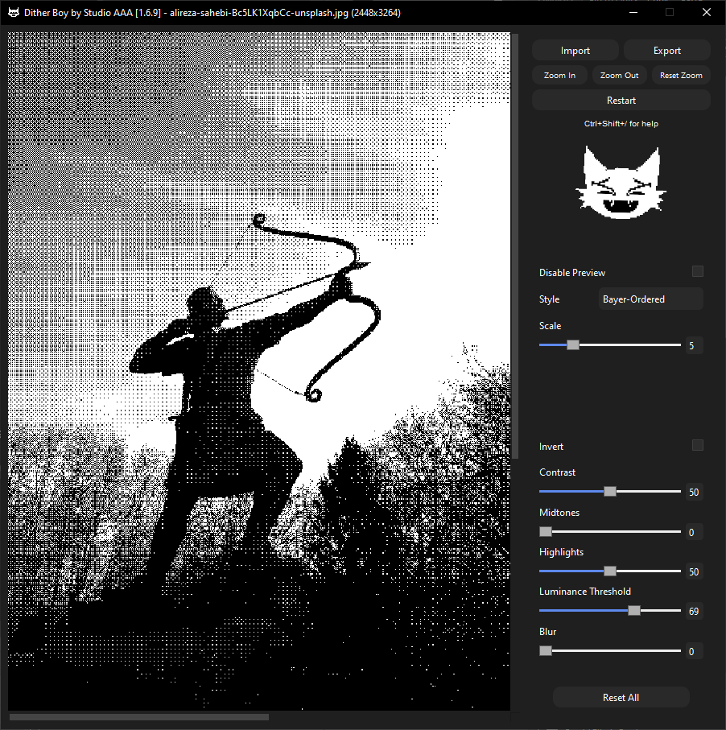Image resolution: width=726 pixels, height=730 pixels.
Task: Click the Scale value field showing 5
Action: [694, 345]
